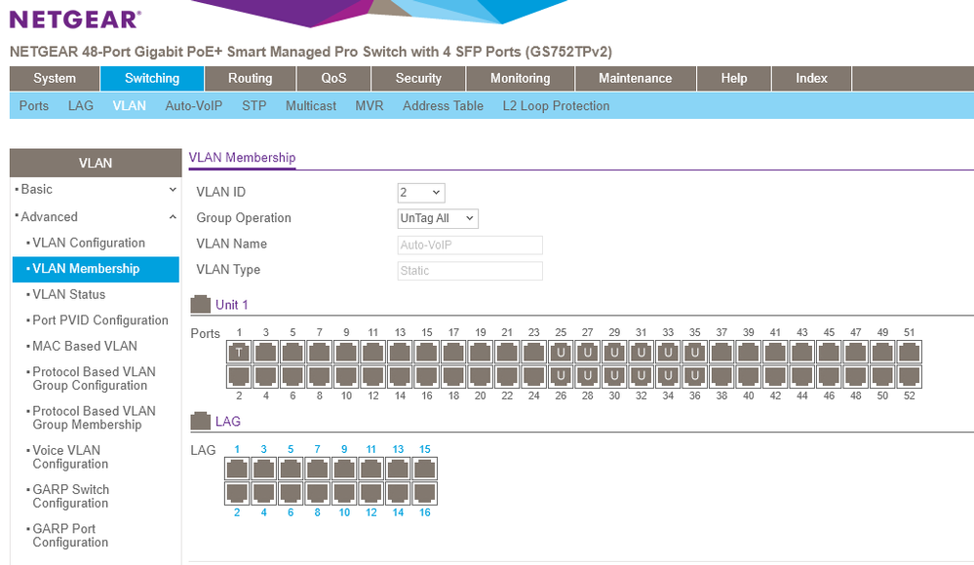
Task: Open the Help main tab
Action: coord(734,78)
